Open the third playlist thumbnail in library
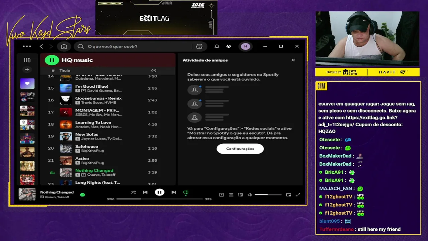Screen dimensions: 428x241 coord(27,111)
